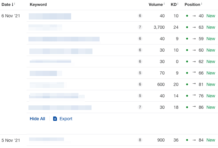Viewport: 218px width, 148px height.
Task: Open the blurred keyword in the 600 volume row
Action: point(47,84)
